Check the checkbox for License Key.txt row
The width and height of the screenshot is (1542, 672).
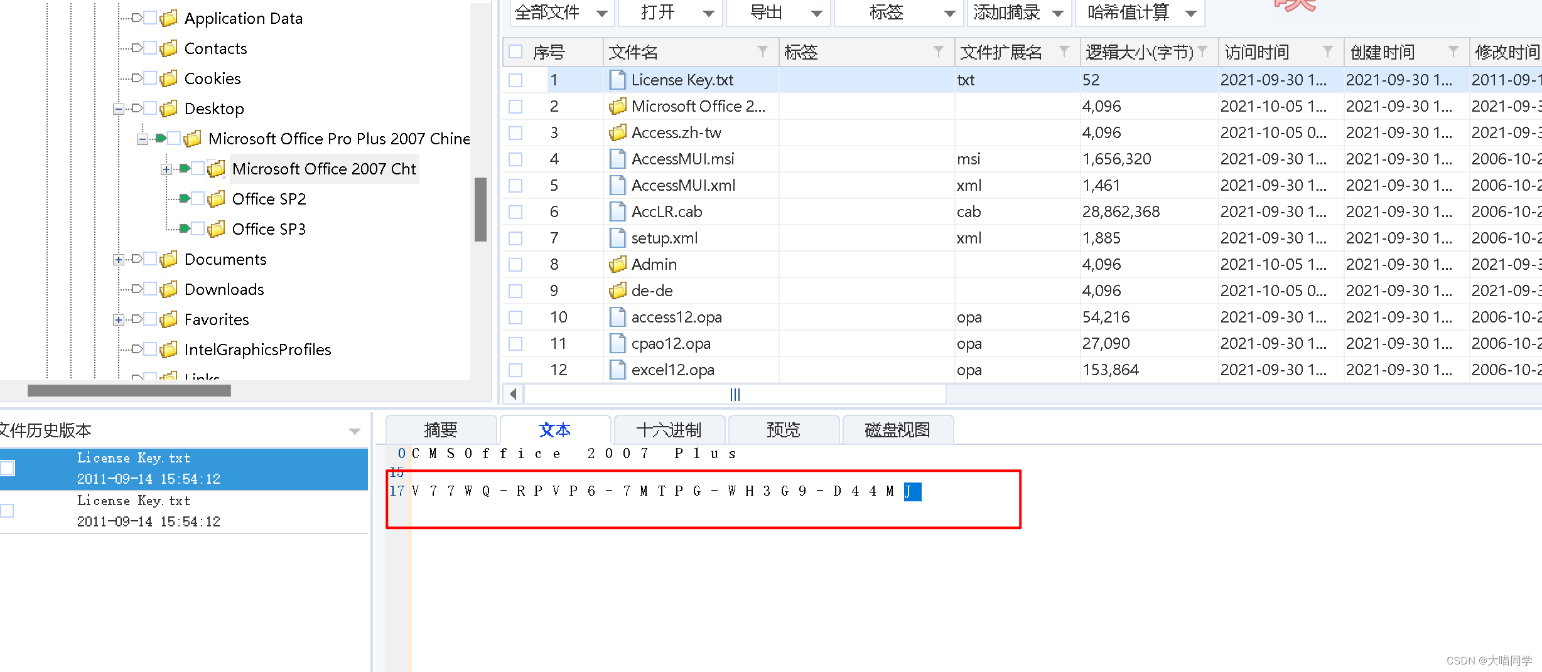point(515,80)
